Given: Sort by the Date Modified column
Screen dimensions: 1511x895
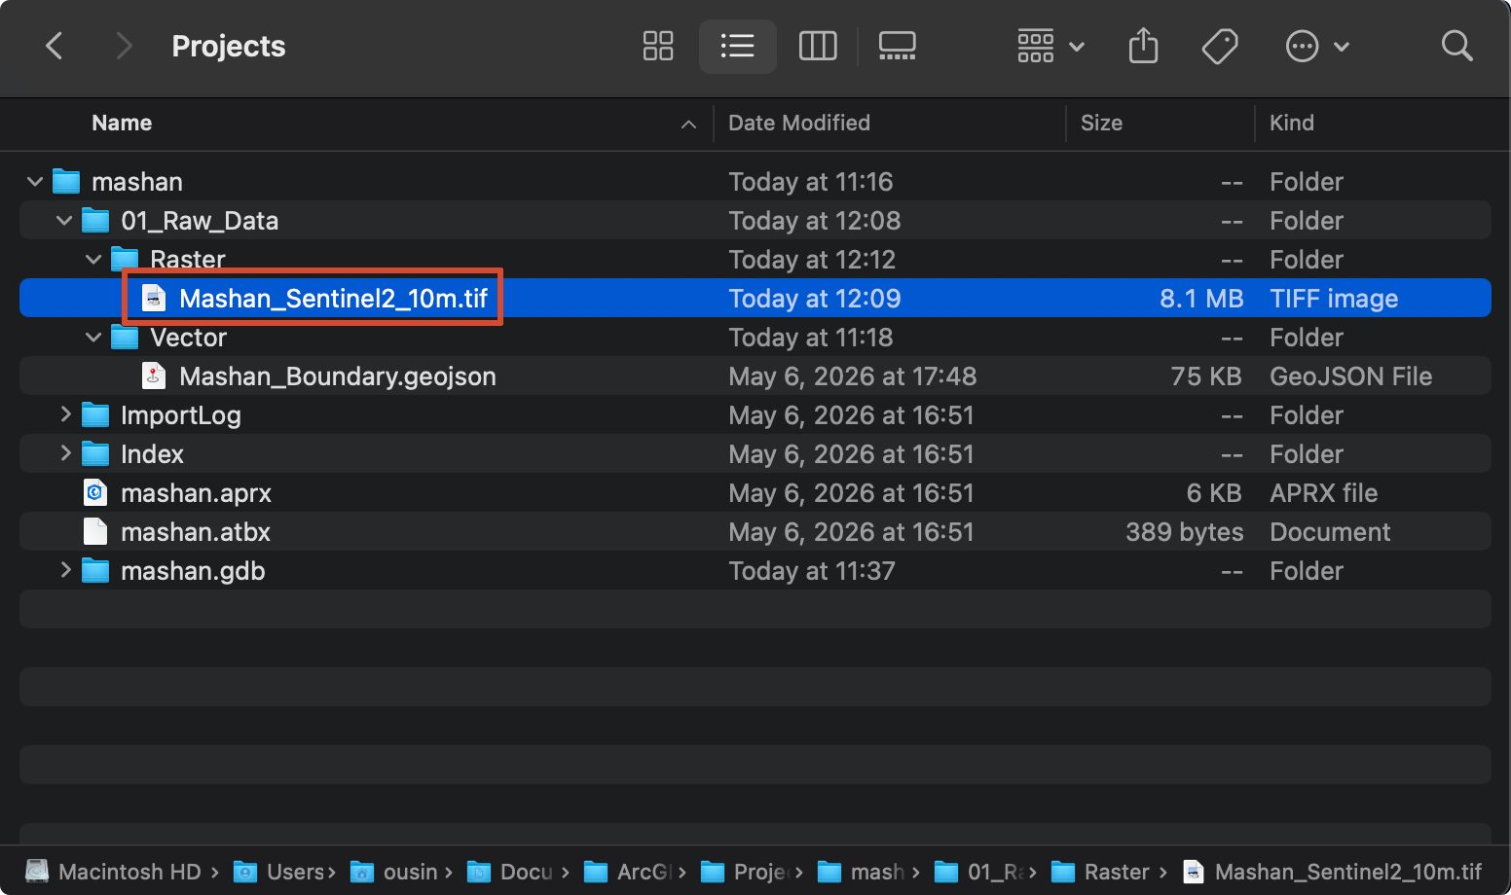Looking at the screenshot, I should [x=799, y=123].
